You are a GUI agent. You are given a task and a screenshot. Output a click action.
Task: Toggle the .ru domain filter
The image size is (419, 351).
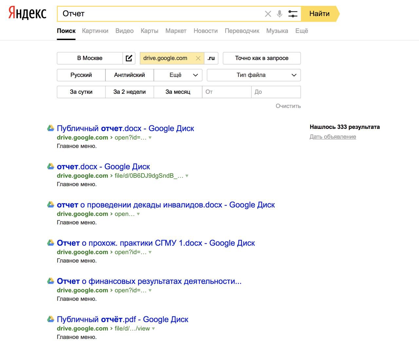click(211, 58)
